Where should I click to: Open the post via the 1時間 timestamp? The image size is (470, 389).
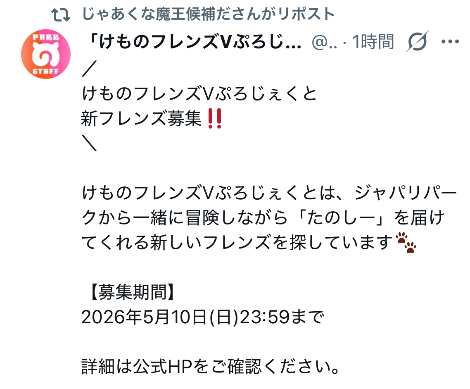pyautogui.click(x=373, y=41)
